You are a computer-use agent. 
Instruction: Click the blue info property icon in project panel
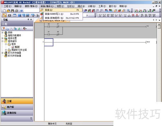point(15,29)
